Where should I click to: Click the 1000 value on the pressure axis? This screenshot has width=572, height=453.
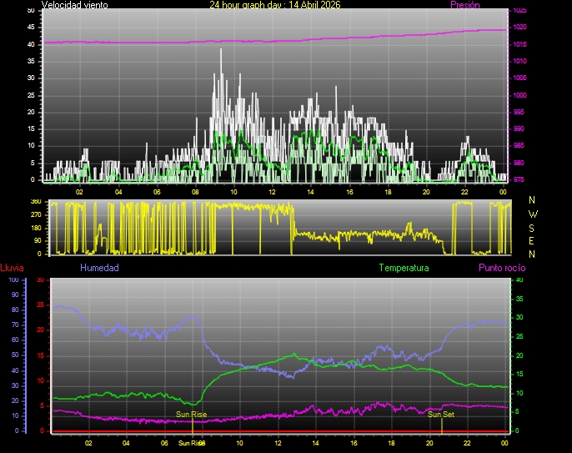(x=519, y=95)
